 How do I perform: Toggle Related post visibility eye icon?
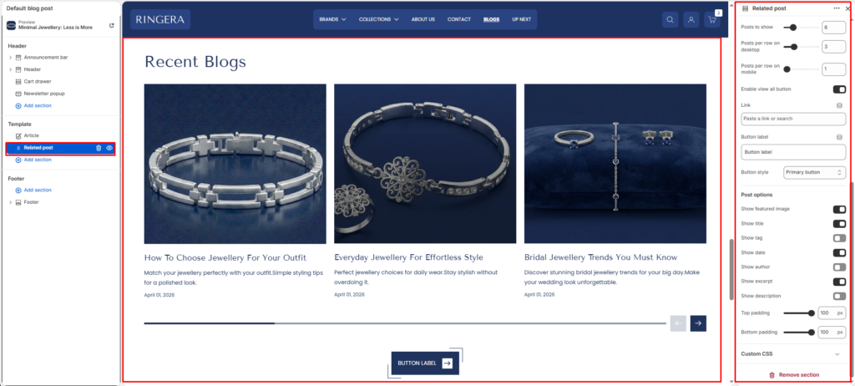(109, 148)
